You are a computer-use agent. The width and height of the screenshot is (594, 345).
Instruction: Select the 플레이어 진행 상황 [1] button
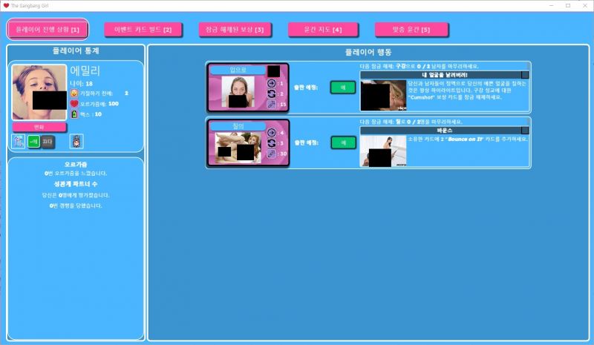coord(48,29)
